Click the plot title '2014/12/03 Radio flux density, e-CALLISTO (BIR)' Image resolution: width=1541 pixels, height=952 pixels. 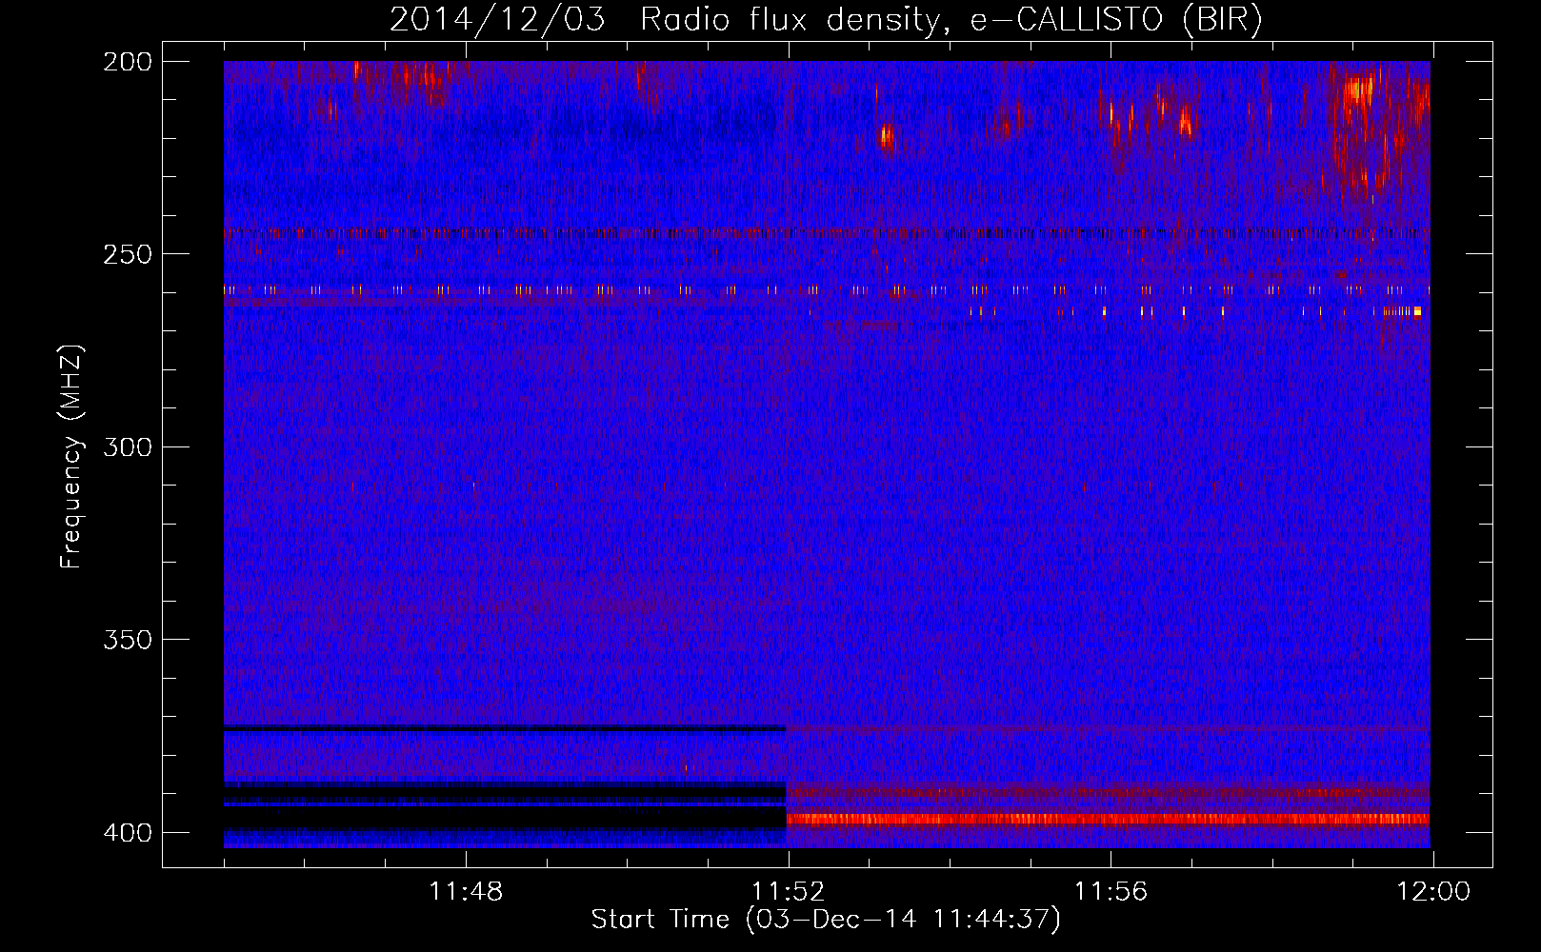[x=826, y=20]
